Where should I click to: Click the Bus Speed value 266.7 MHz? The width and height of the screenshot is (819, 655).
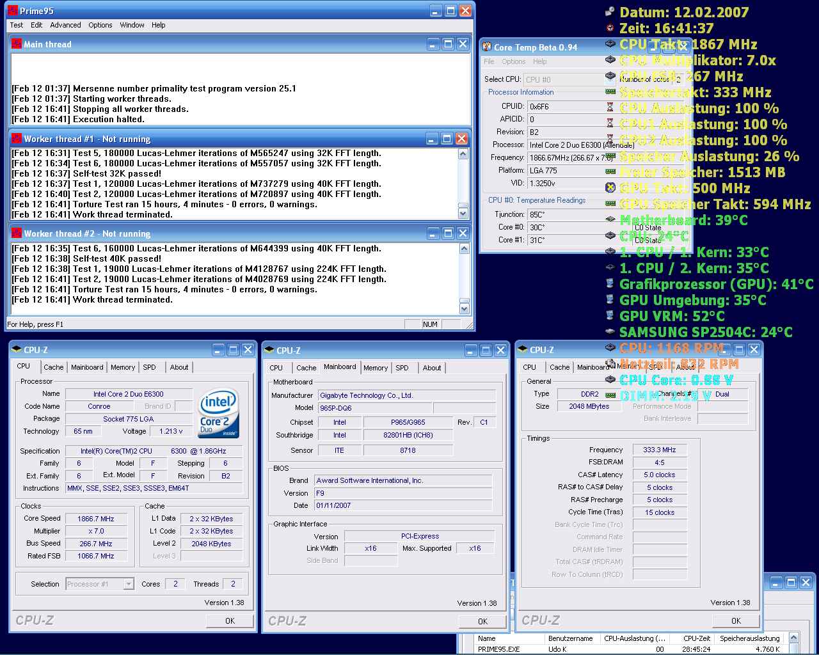pos(96,544)
